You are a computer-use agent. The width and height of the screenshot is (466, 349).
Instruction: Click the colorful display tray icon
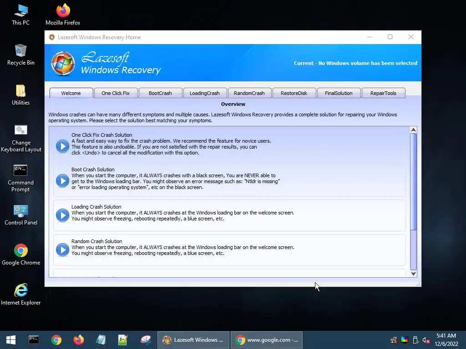(x=405, y=340)
